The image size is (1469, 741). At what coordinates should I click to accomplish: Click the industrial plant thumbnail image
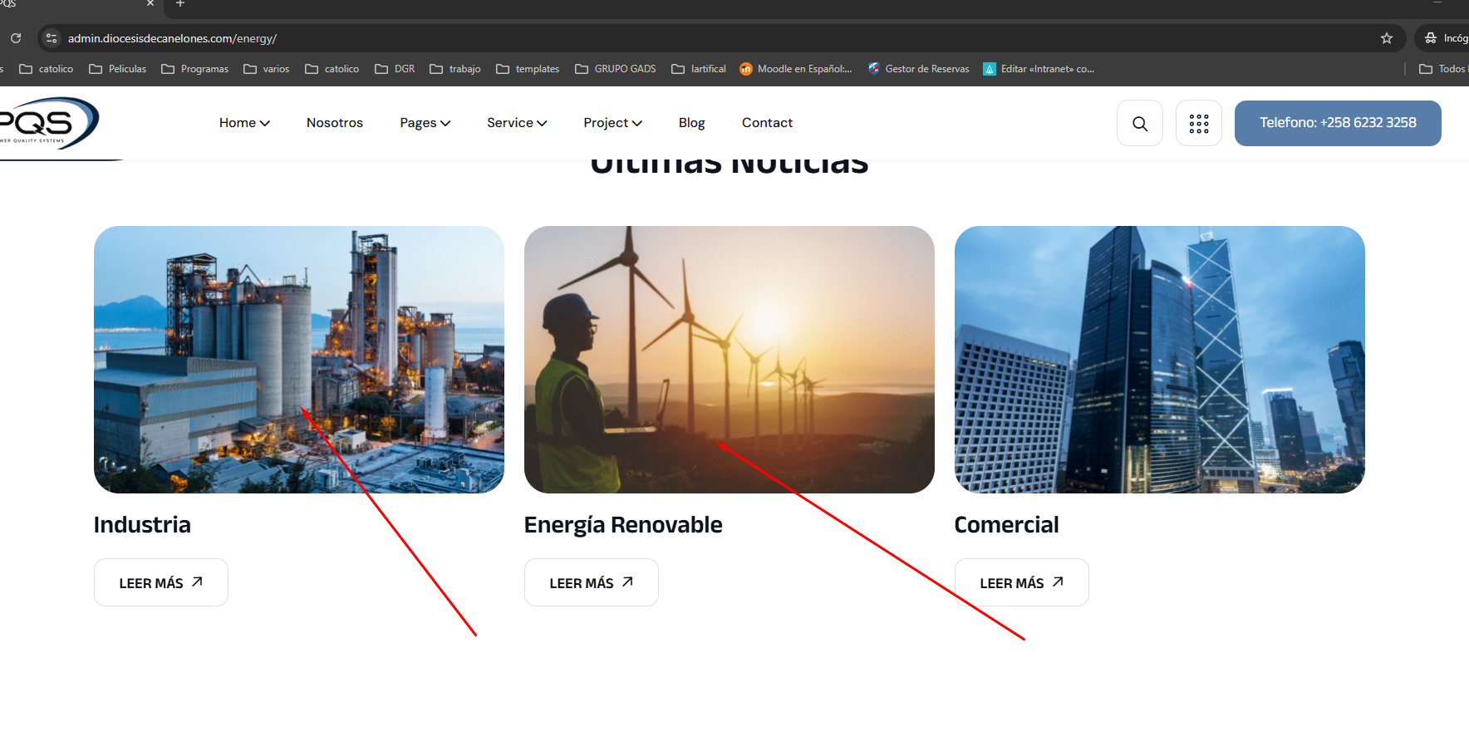299,360
